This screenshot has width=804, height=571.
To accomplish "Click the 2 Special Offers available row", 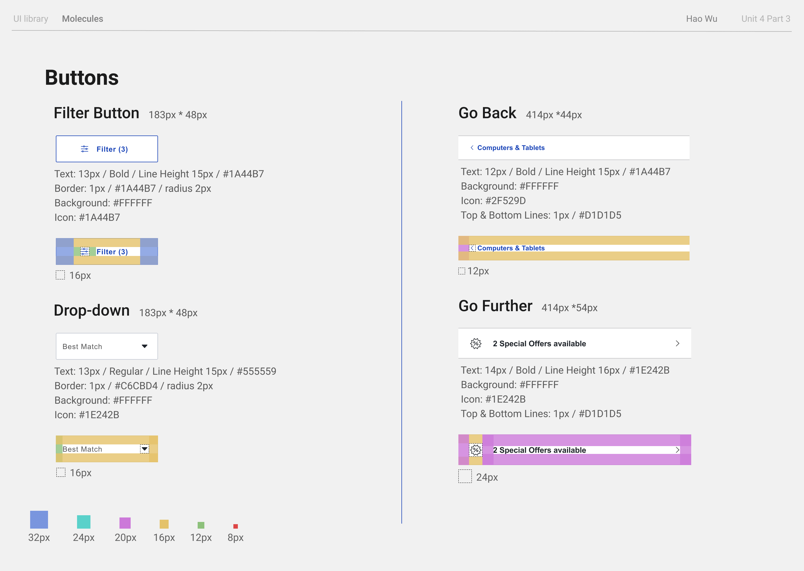I will [x=539, y=343].
